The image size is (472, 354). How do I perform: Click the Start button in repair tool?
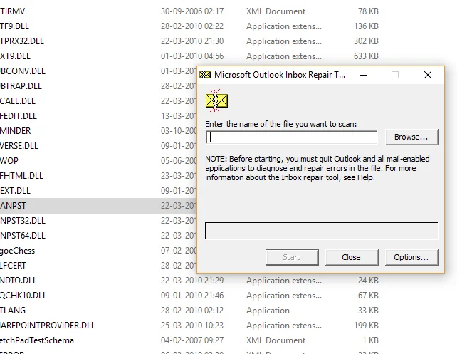click(x=292, y=257)
